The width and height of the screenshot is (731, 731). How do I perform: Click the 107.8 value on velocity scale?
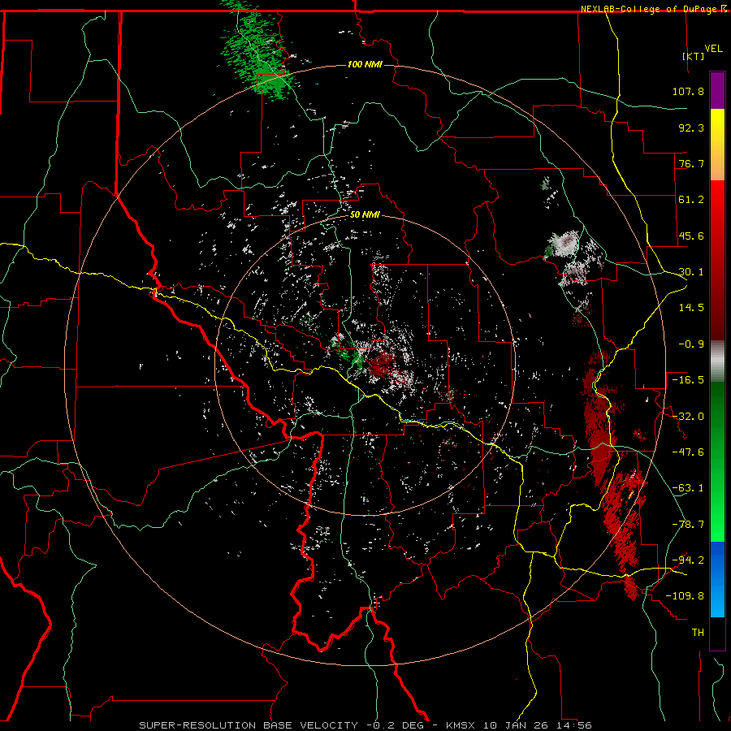pos(688,91)
